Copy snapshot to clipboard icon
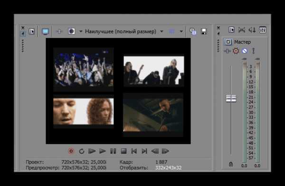Screen dimensions: 285x186 click(193, 31)
